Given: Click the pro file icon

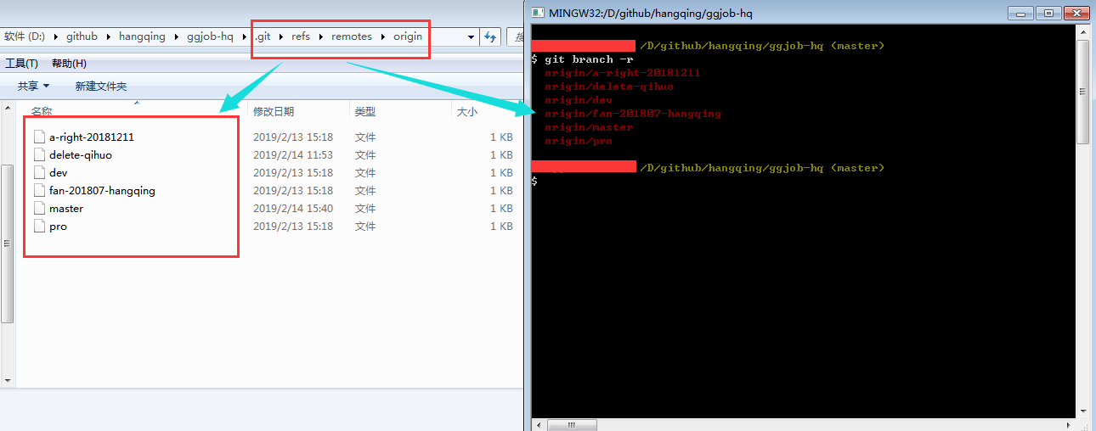Looking at the screenshot, I should pos(38,226).
